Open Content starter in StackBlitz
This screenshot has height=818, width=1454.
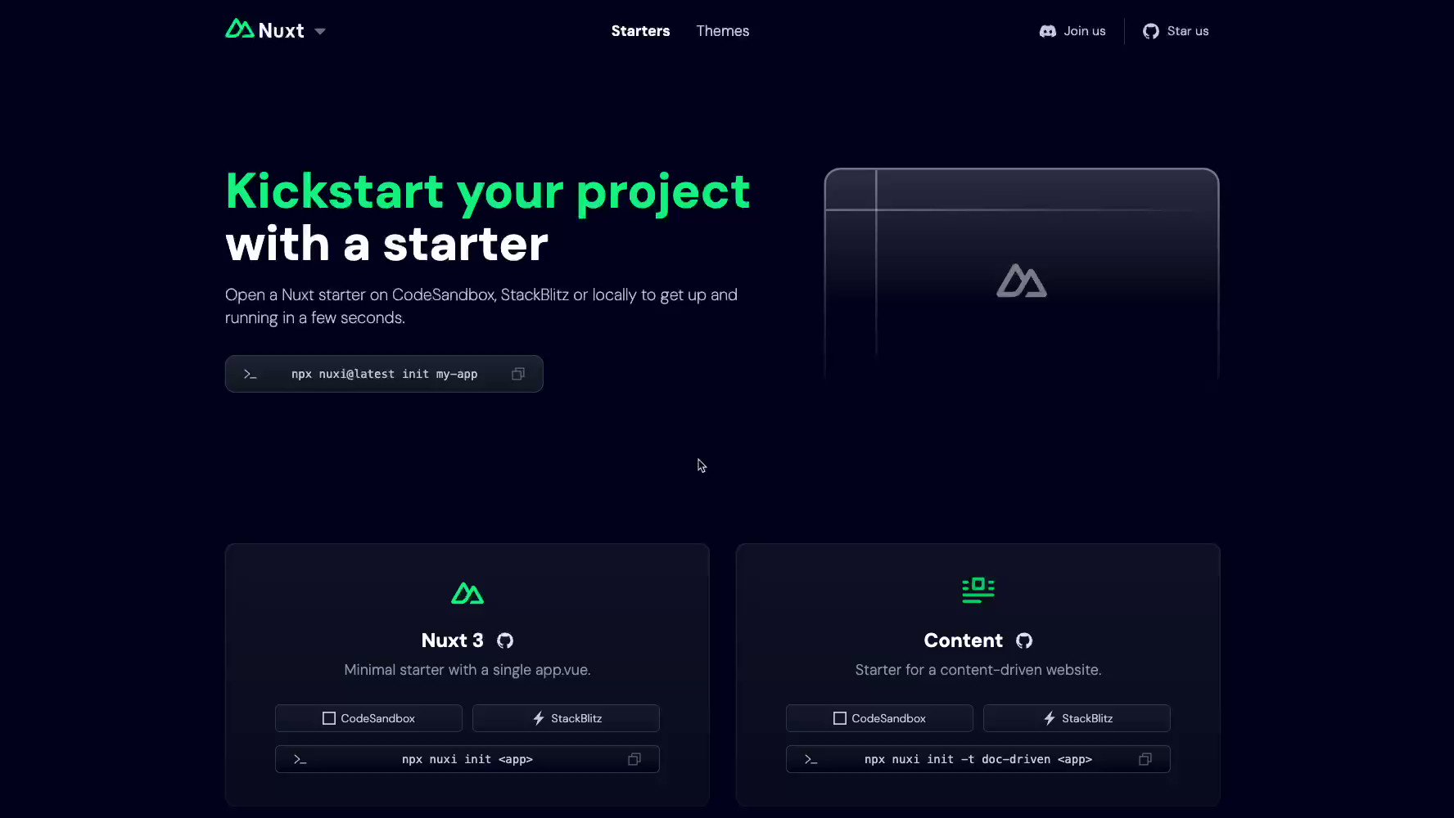1077,718
